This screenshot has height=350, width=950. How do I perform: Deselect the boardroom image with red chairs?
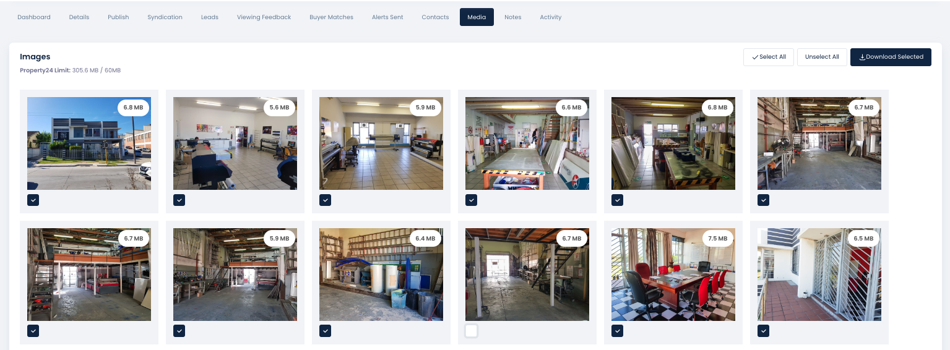618,331
